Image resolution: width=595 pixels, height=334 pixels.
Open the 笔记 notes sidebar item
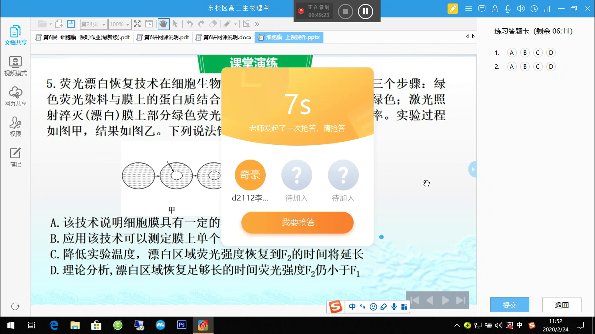16,157
